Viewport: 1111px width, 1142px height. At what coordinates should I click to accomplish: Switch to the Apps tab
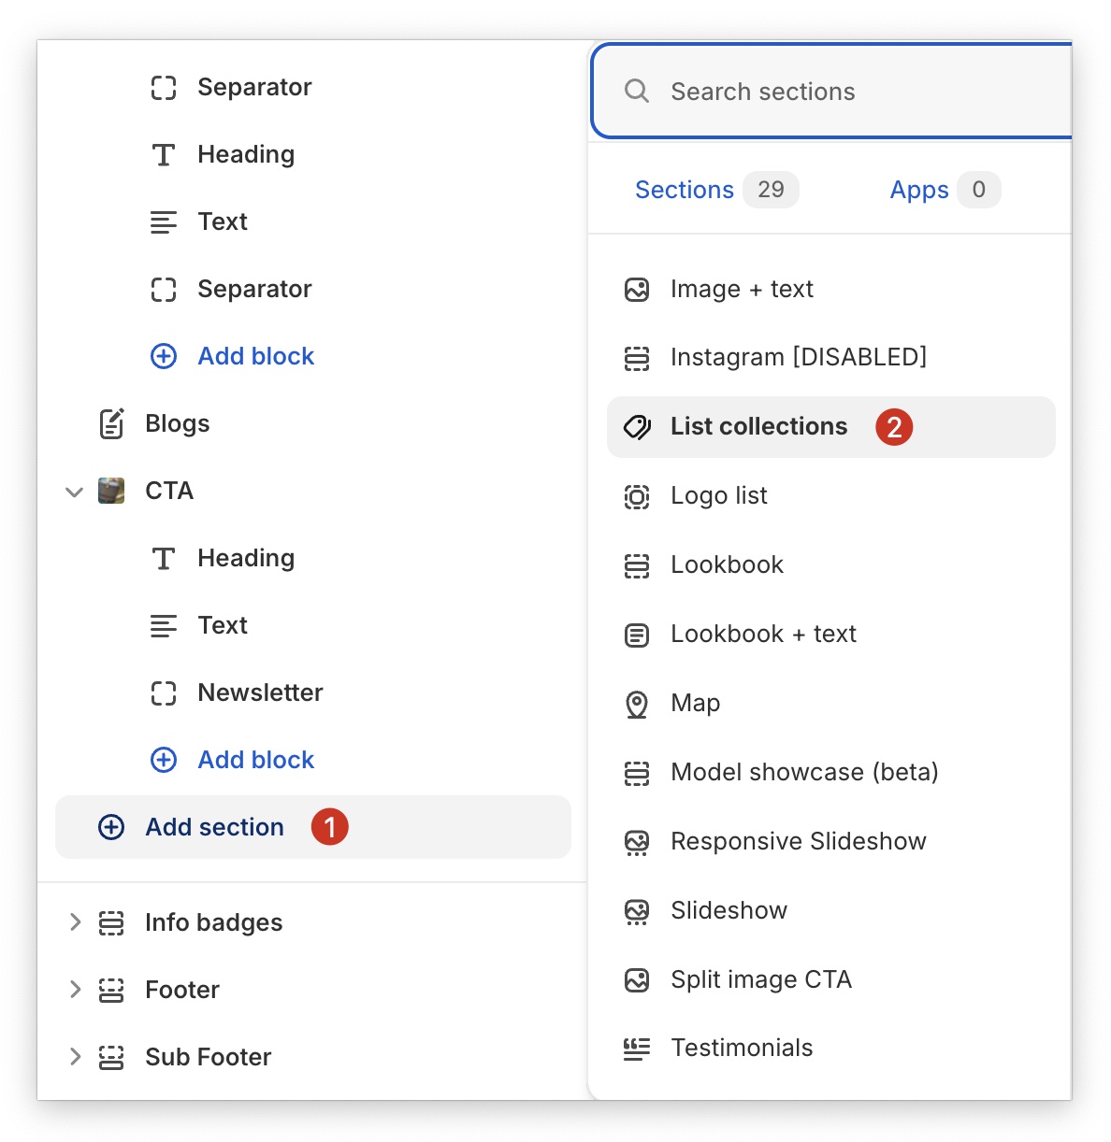point(919,190)
